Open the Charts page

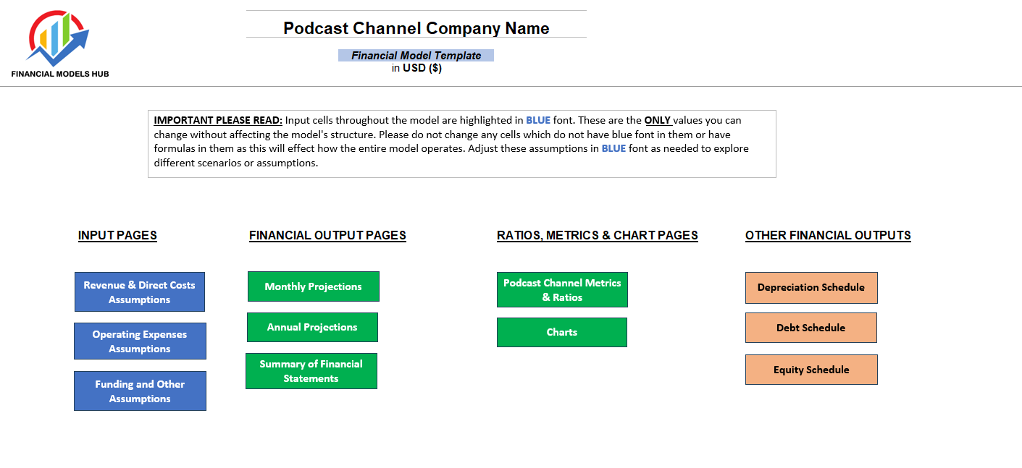click(562, 332)
